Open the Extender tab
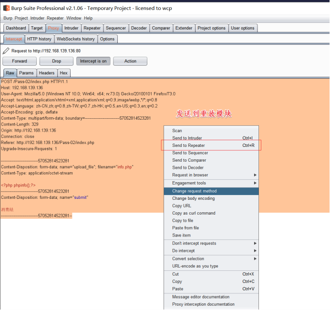 (184, 28)
